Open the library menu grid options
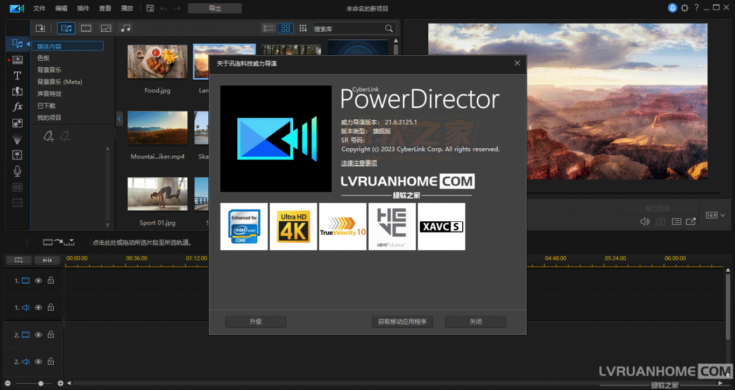This screenshot has height=390, width=735. pos(303,28)
